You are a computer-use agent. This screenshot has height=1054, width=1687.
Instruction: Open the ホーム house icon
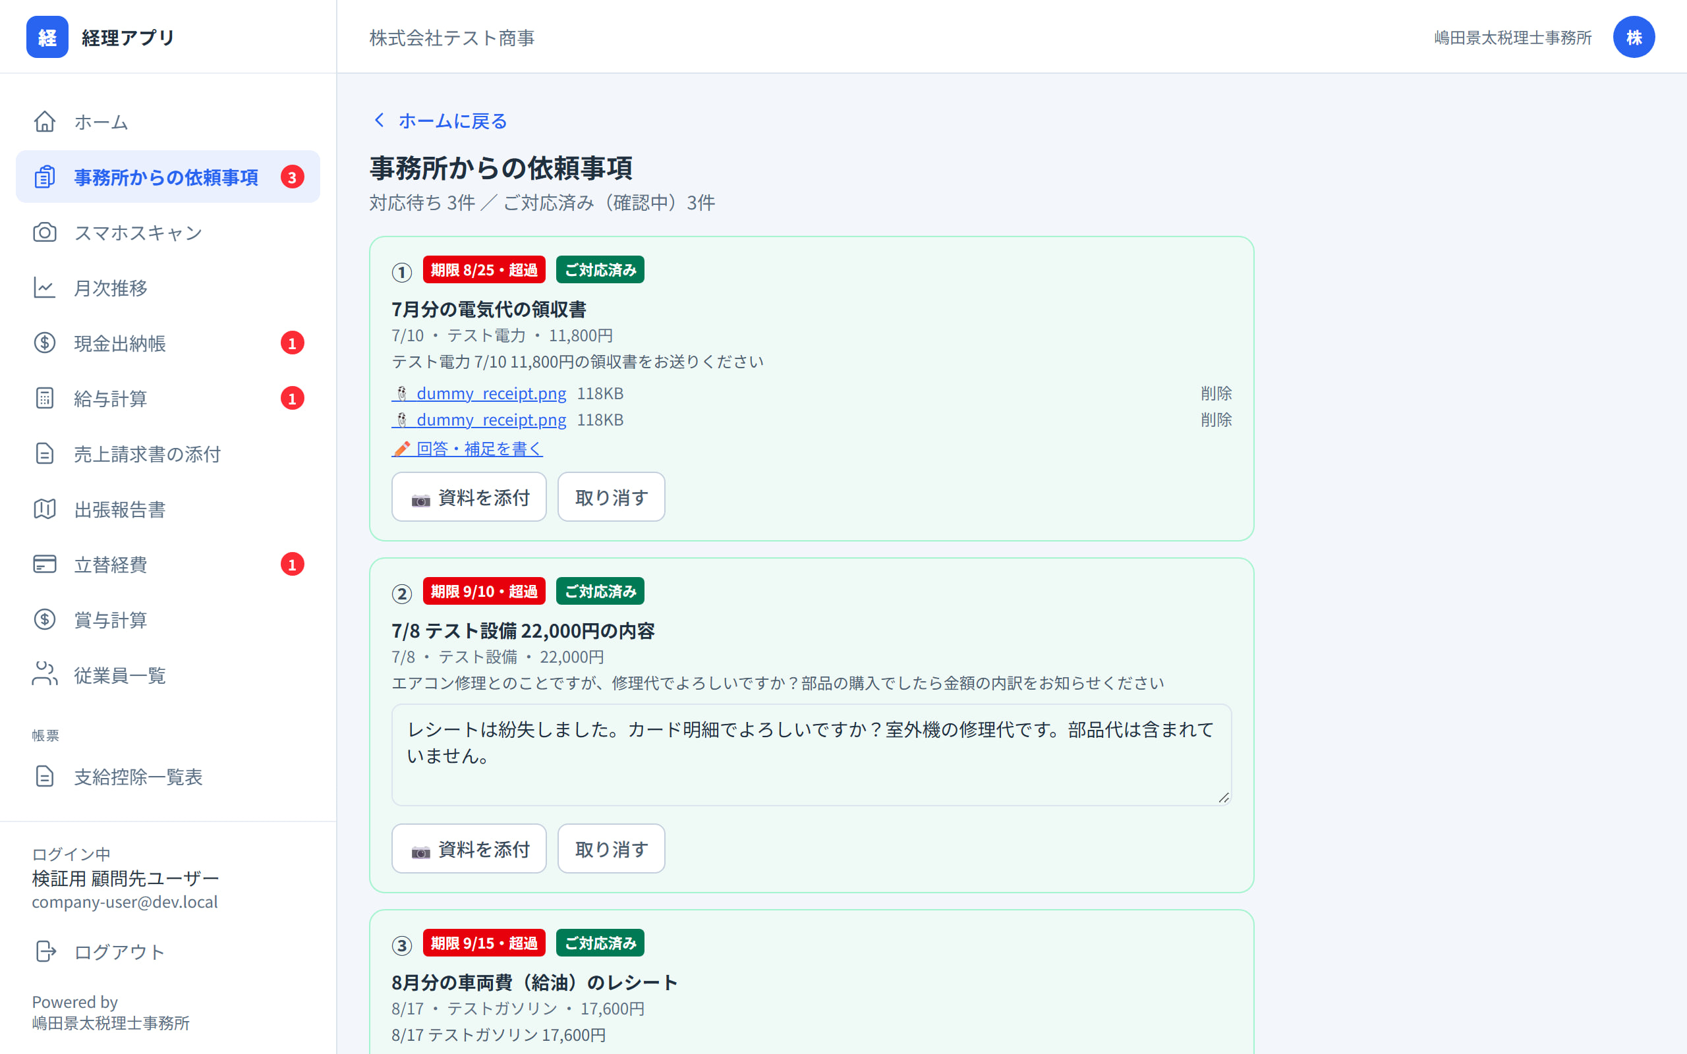click(45, 121)
